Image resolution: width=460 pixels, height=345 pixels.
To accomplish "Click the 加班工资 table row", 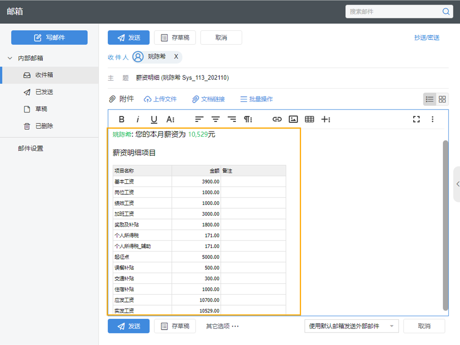I will 199,214.
